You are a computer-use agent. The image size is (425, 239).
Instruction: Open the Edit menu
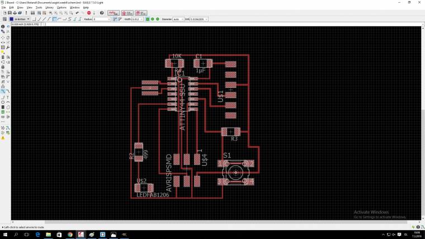point(11,8)
